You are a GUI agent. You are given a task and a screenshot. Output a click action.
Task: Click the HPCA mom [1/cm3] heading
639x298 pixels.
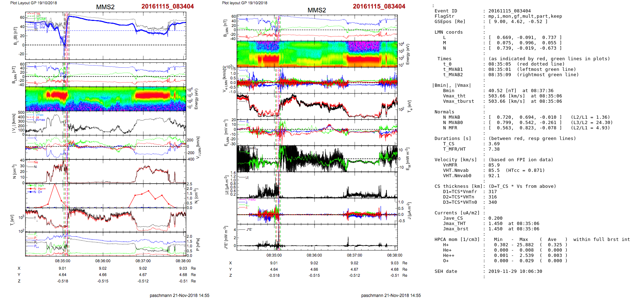pyautogui.click(x=457, y=240)
